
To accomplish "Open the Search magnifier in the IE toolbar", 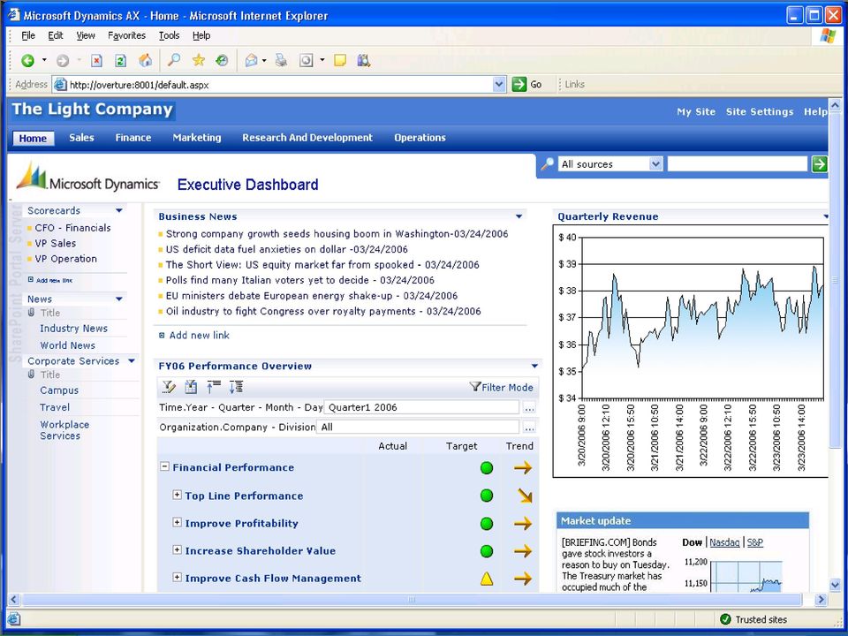I will coord(174,60).
